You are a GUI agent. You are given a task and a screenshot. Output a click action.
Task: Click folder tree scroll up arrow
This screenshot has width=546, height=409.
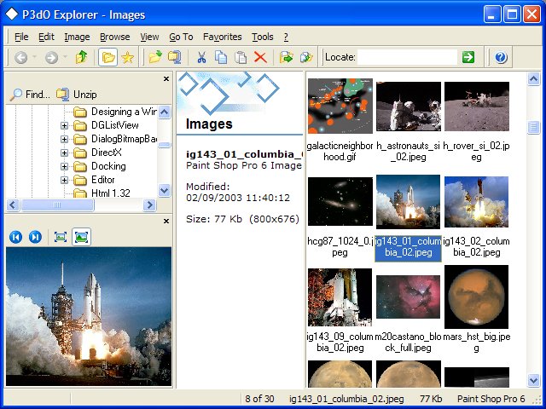click(x=165, y=112)
